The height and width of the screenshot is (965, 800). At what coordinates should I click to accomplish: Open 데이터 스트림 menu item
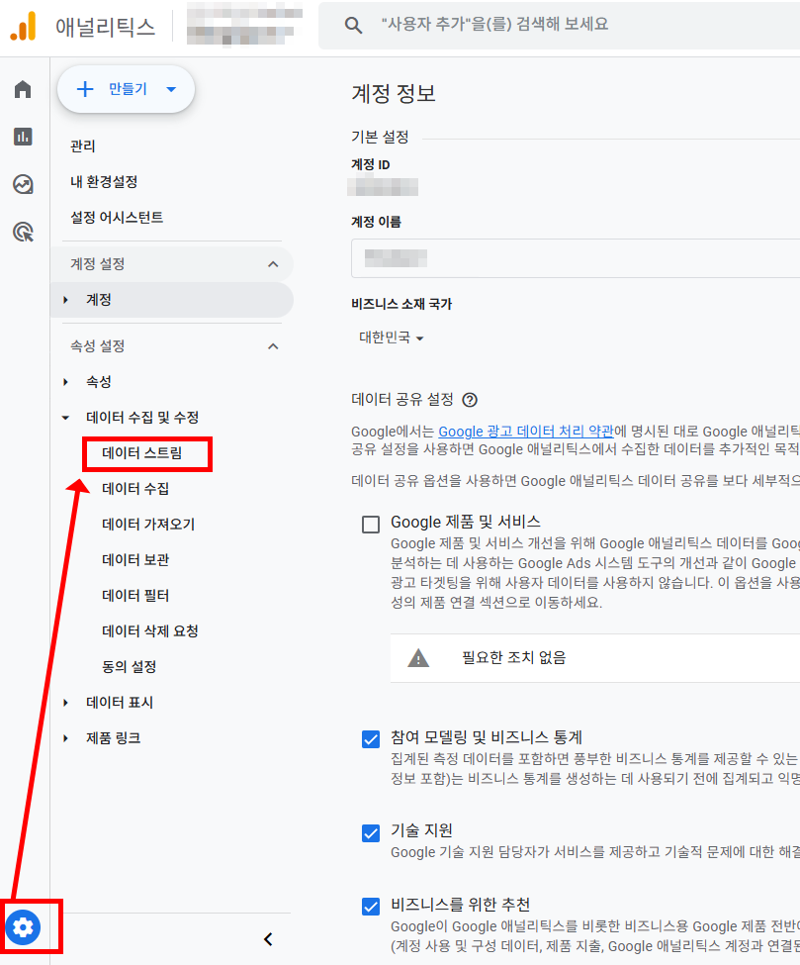point(142,453)
